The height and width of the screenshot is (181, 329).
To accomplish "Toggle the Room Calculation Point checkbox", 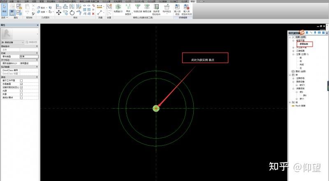I will pyautogui.click(x=21, y=97).
